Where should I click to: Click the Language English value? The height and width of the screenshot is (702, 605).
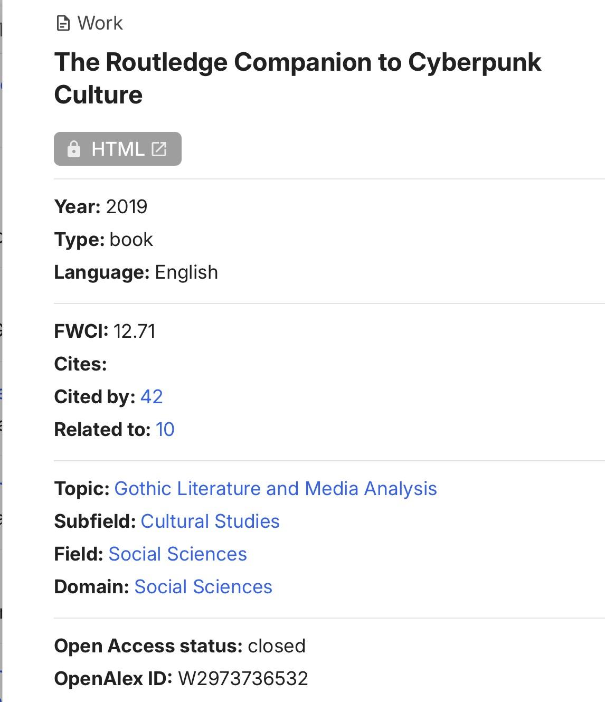tap(186, 272)
